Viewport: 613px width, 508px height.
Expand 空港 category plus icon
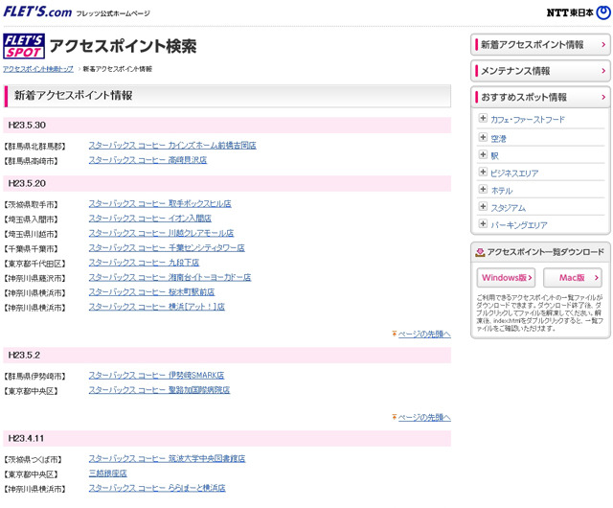click(483, 137)
